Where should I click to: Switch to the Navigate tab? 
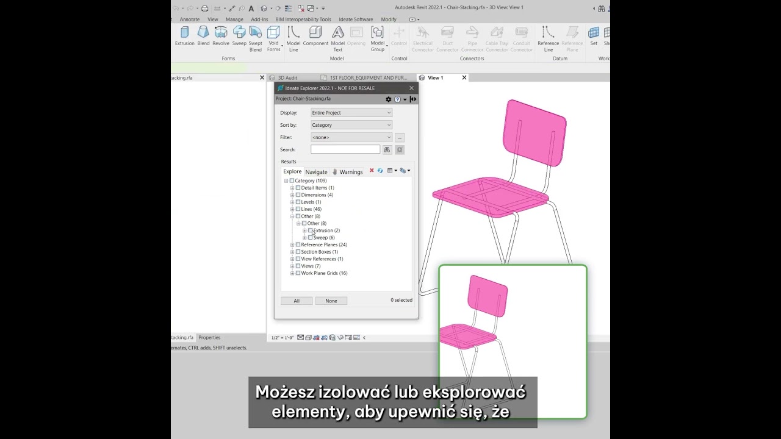coord(316,172)
